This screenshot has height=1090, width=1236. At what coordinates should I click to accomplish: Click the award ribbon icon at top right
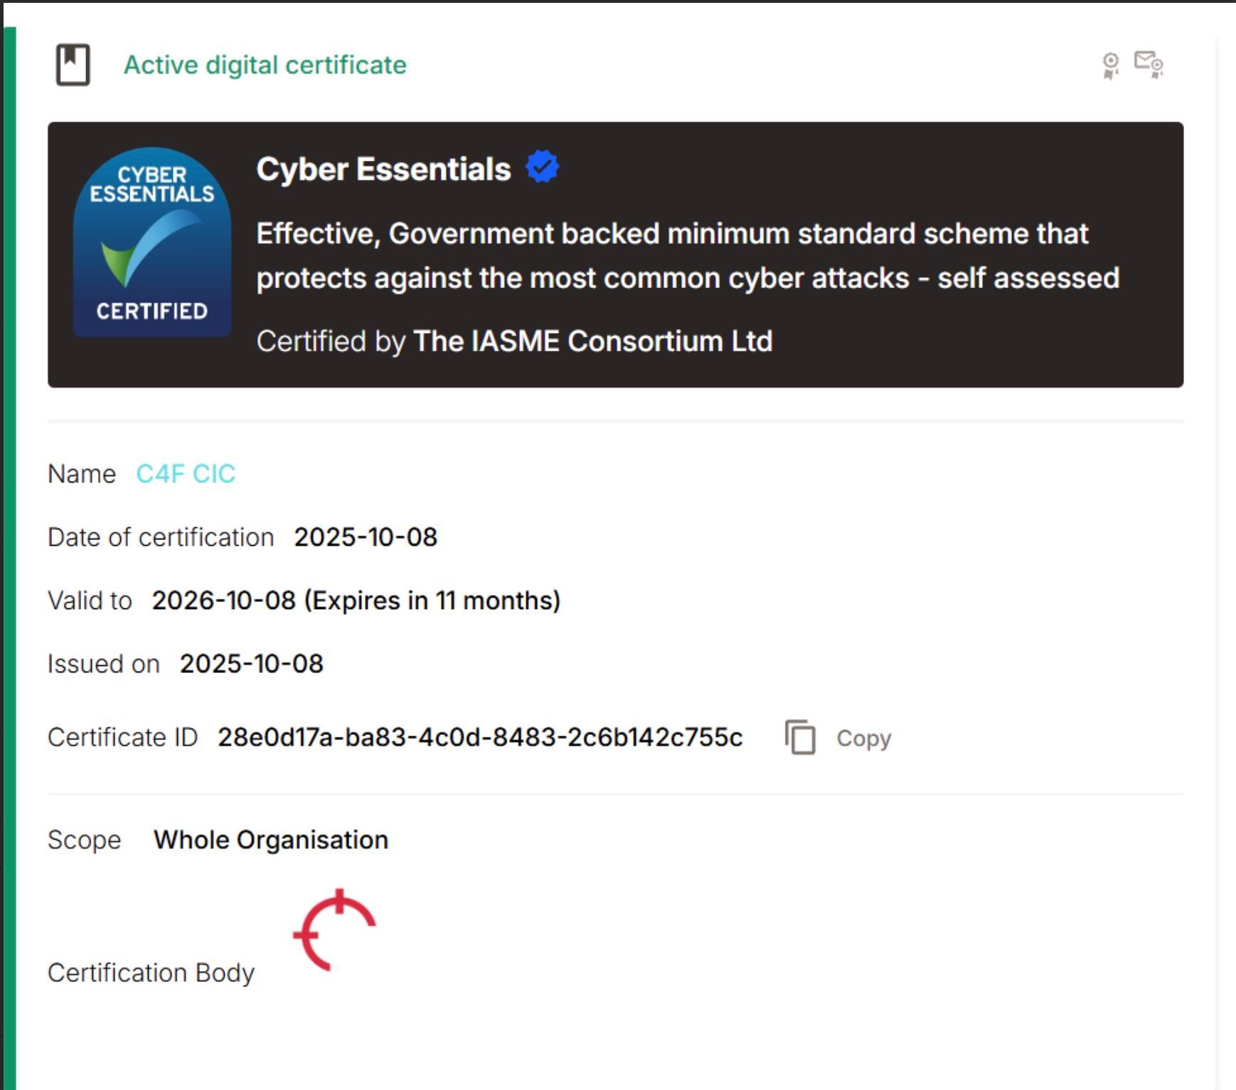coord(1110,65)
